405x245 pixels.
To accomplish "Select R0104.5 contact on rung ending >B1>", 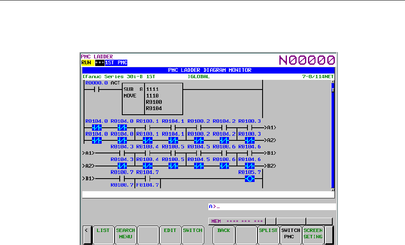I will [x=199, y=153].
